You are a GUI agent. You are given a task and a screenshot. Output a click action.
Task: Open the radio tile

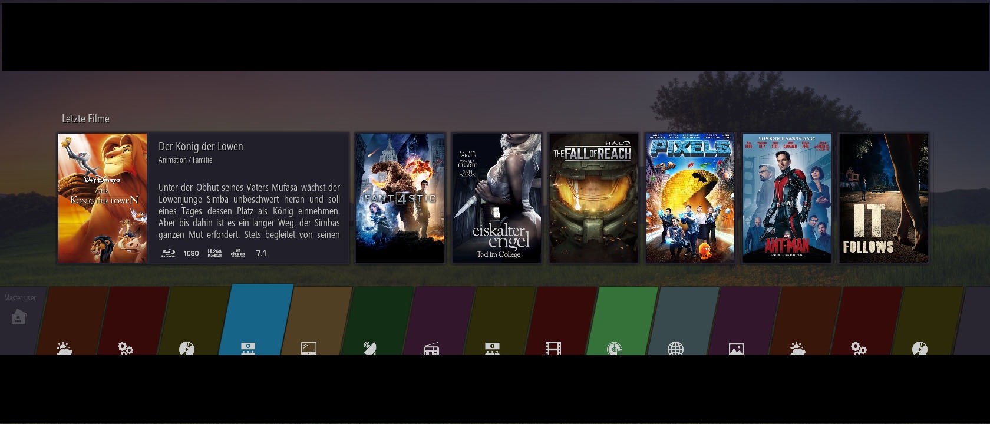438,321
